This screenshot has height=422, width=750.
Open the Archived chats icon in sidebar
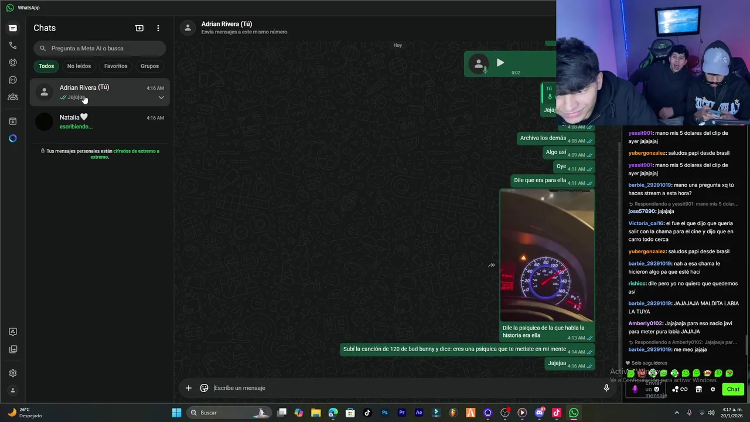click(x=13, y=121)
